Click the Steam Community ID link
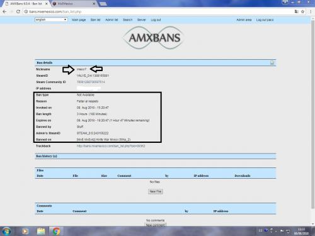The width and height of the screenshot is (315, 236). [x=91, y=82]
